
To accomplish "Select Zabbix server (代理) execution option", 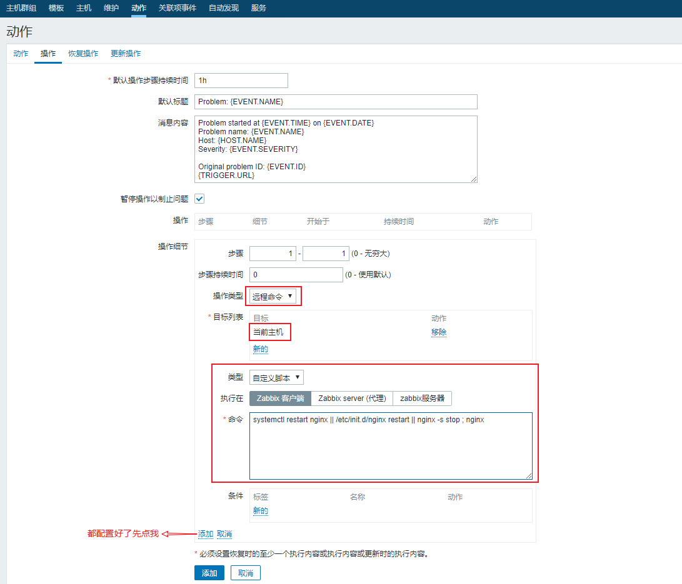I will pyautogui.click(x=352, y=398).
